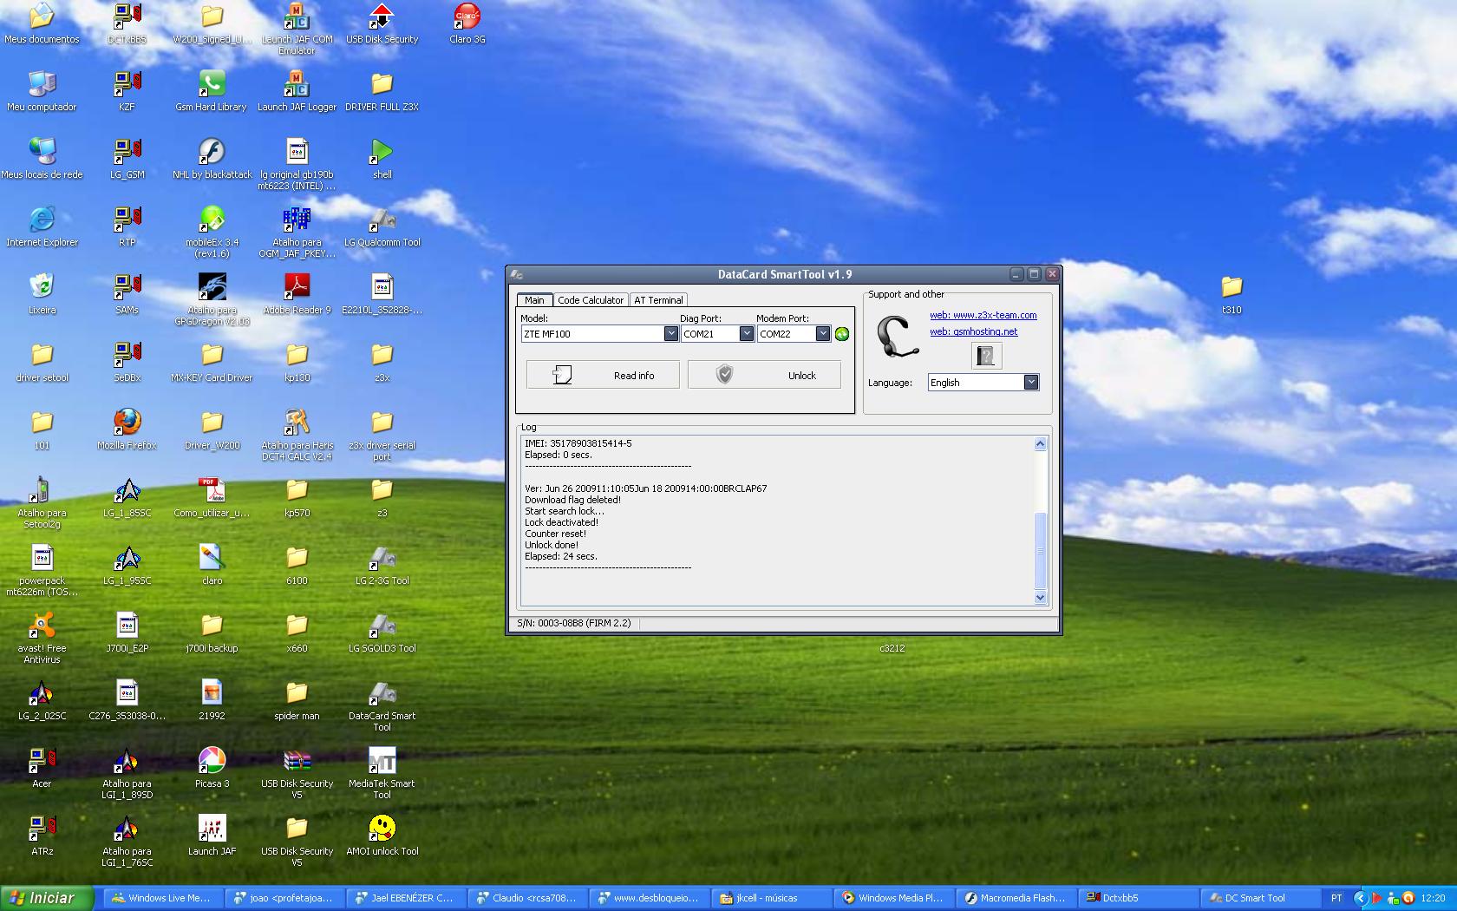
Task: Select the avast! Free Antivirus icon
Action: (42, 638)
